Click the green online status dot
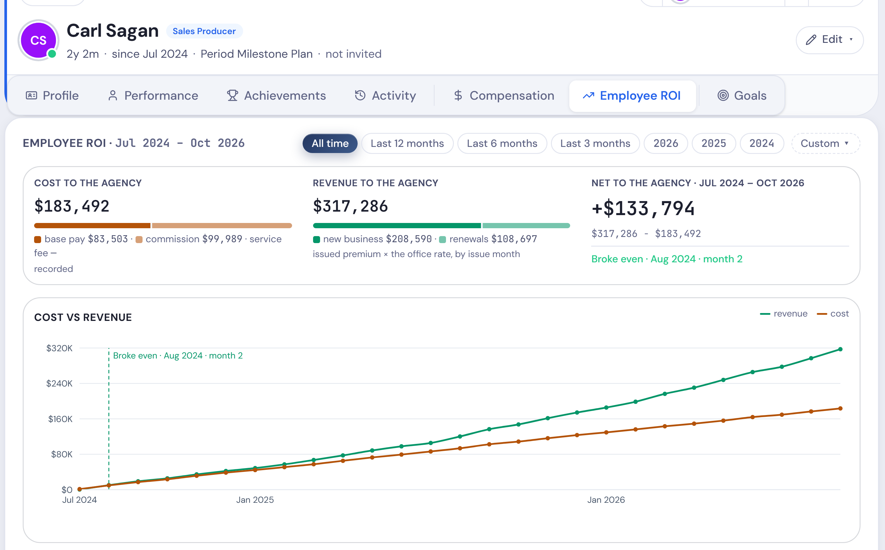The image size is (885, 550). [52, 54]
